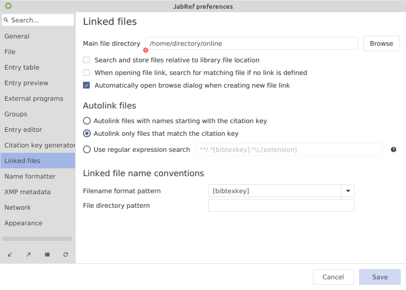The image size is (406, 290).
Task: Enable storing files relative to library file location
Action: tap(86, 60)
